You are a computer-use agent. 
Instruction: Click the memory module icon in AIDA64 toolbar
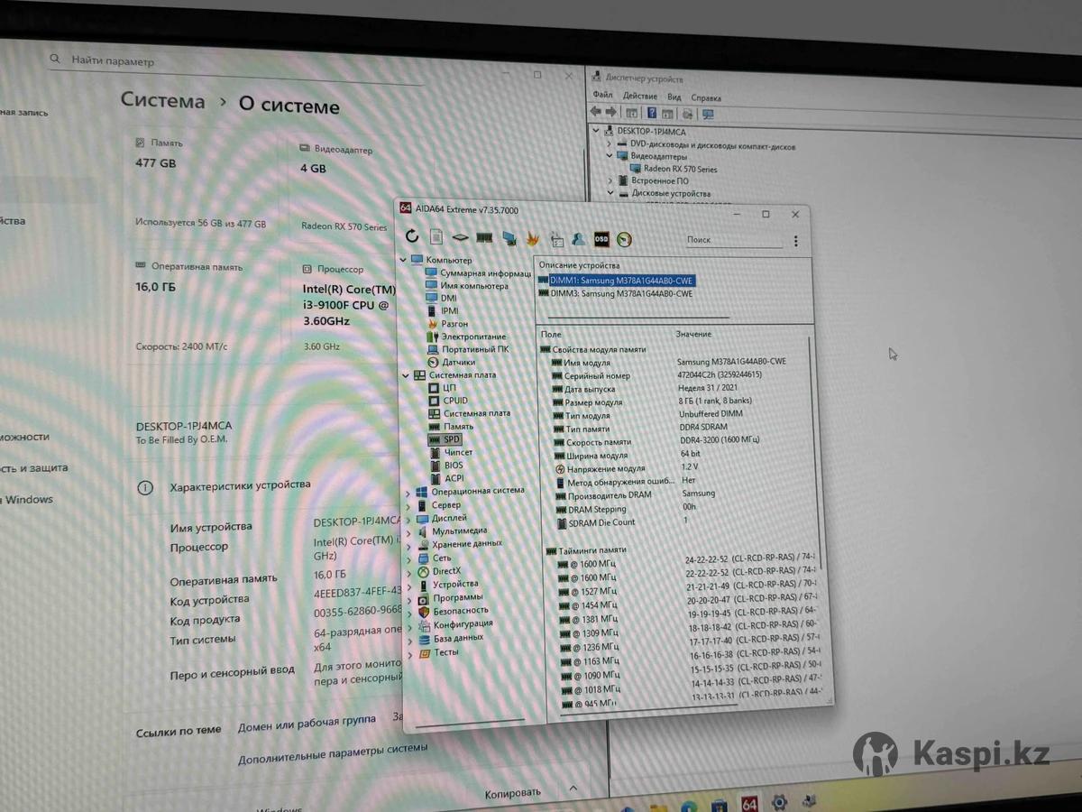tap(484, 238)
